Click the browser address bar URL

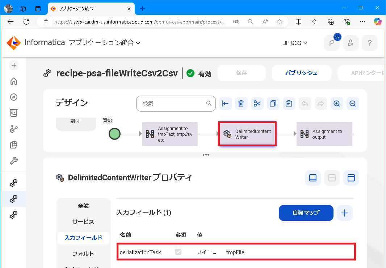tap(139, 22)
